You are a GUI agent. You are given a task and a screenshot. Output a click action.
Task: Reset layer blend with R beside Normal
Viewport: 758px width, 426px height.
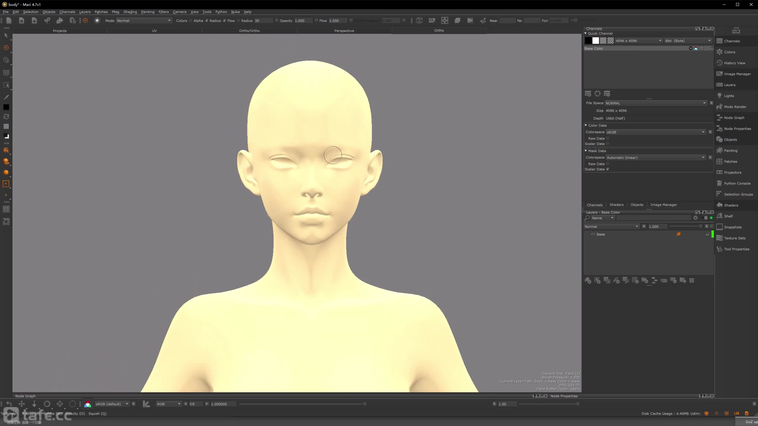coord(644,226)
